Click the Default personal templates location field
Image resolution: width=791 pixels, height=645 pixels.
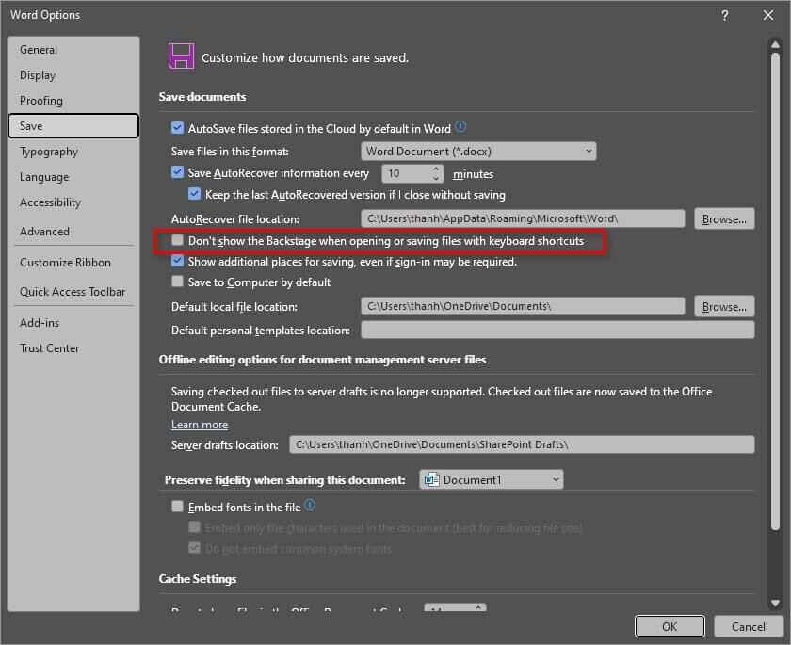click(557, 330)
